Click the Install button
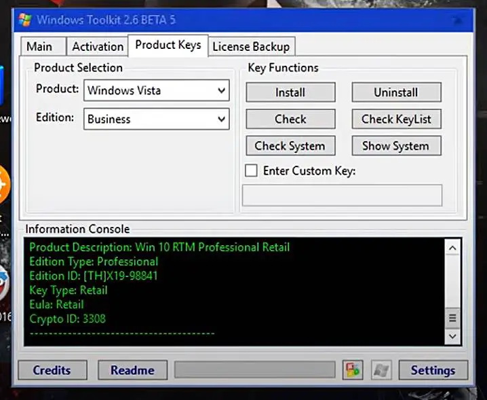 (291, 92)
